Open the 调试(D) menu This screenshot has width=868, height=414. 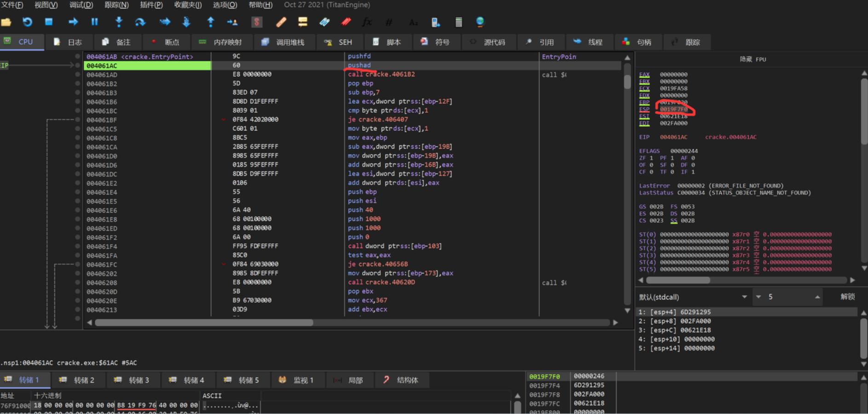(81, 5)
